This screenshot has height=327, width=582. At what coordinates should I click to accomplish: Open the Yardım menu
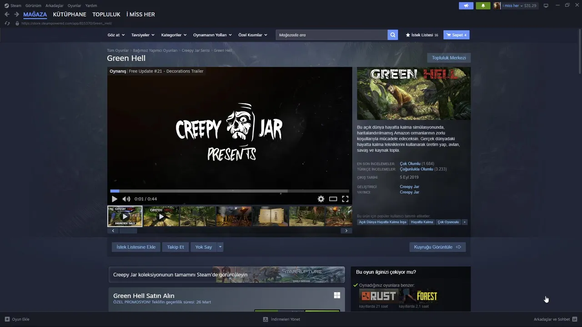(91, 5)
